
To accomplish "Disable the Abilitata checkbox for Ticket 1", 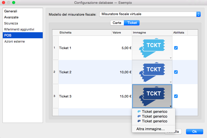I will tap(176, 48).
